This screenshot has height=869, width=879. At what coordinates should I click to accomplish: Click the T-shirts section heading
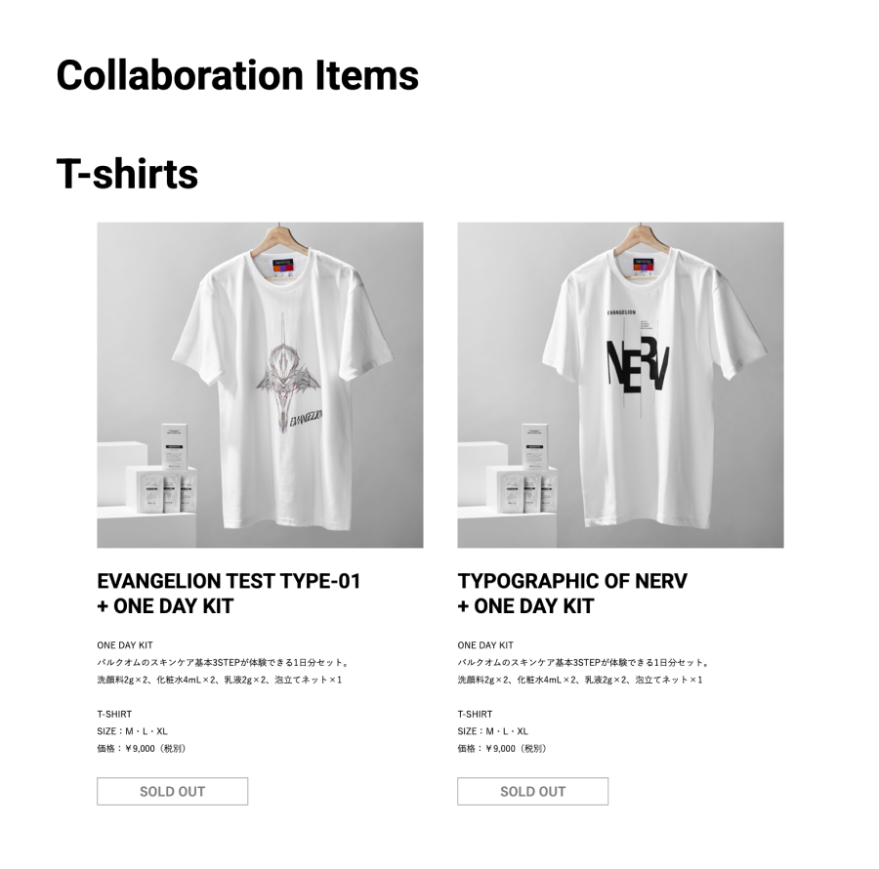127,174
